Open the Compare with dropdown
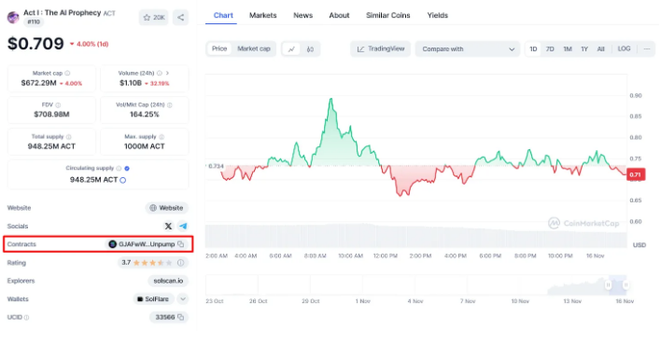This screenshot has width=661, height=345. [x=468, y=48]
